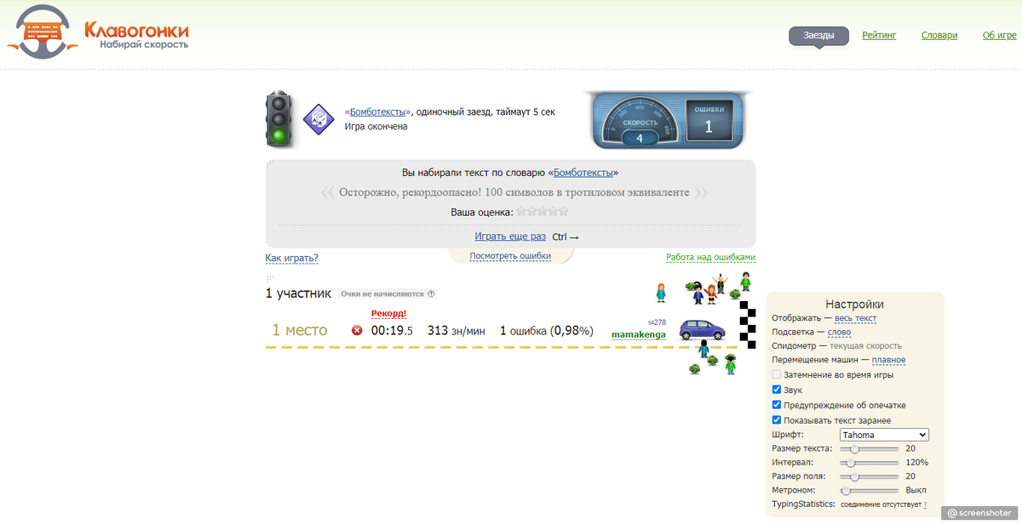Image resolution: width=1022 pixels, height=524 pixels.
Task: Open the Словари menu item
Action: 939,35
